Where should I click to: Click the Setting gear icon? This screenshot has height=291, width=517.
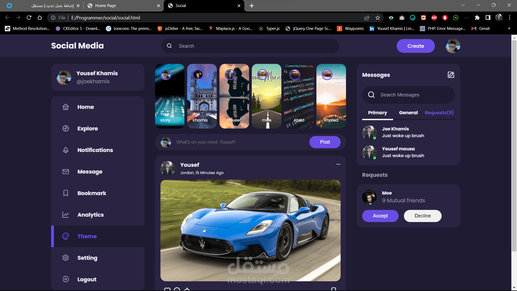(66, 258)
